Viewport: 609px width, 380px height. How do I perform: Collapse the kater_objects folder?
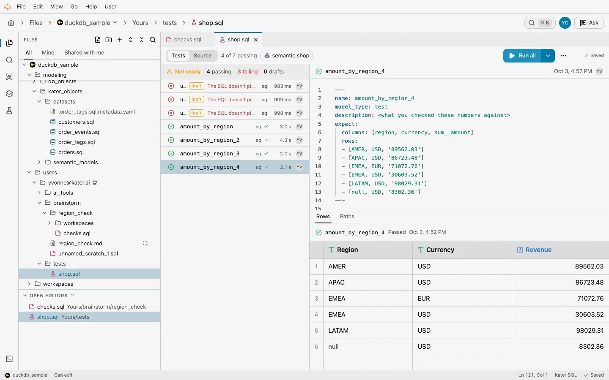pyautogui.click(x=34, y=92)
